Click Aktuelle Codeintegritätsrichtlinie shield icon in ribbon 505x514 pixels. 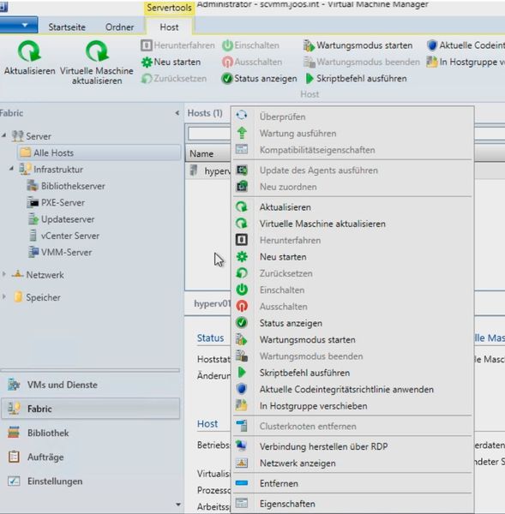(x=432, y=45)
